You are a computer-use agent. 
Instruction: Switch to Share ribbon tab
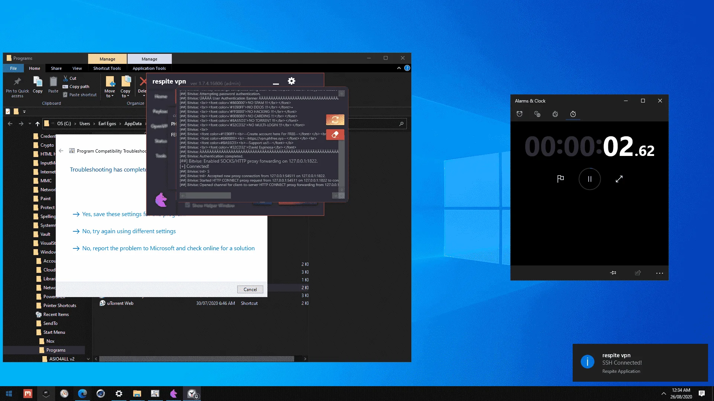coord(56,68)
